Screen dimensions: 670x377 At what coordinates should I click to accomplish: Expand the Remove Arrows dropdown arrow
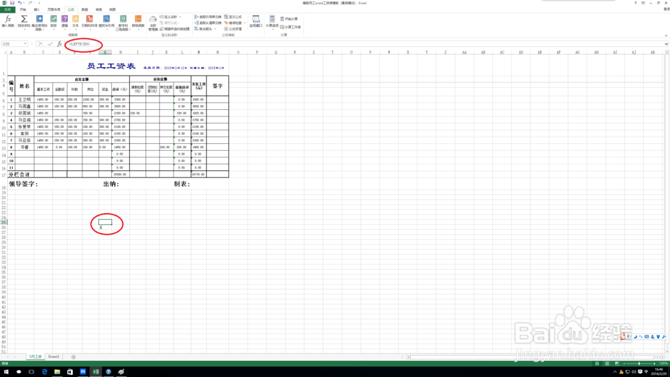click(x=215, y=29)
